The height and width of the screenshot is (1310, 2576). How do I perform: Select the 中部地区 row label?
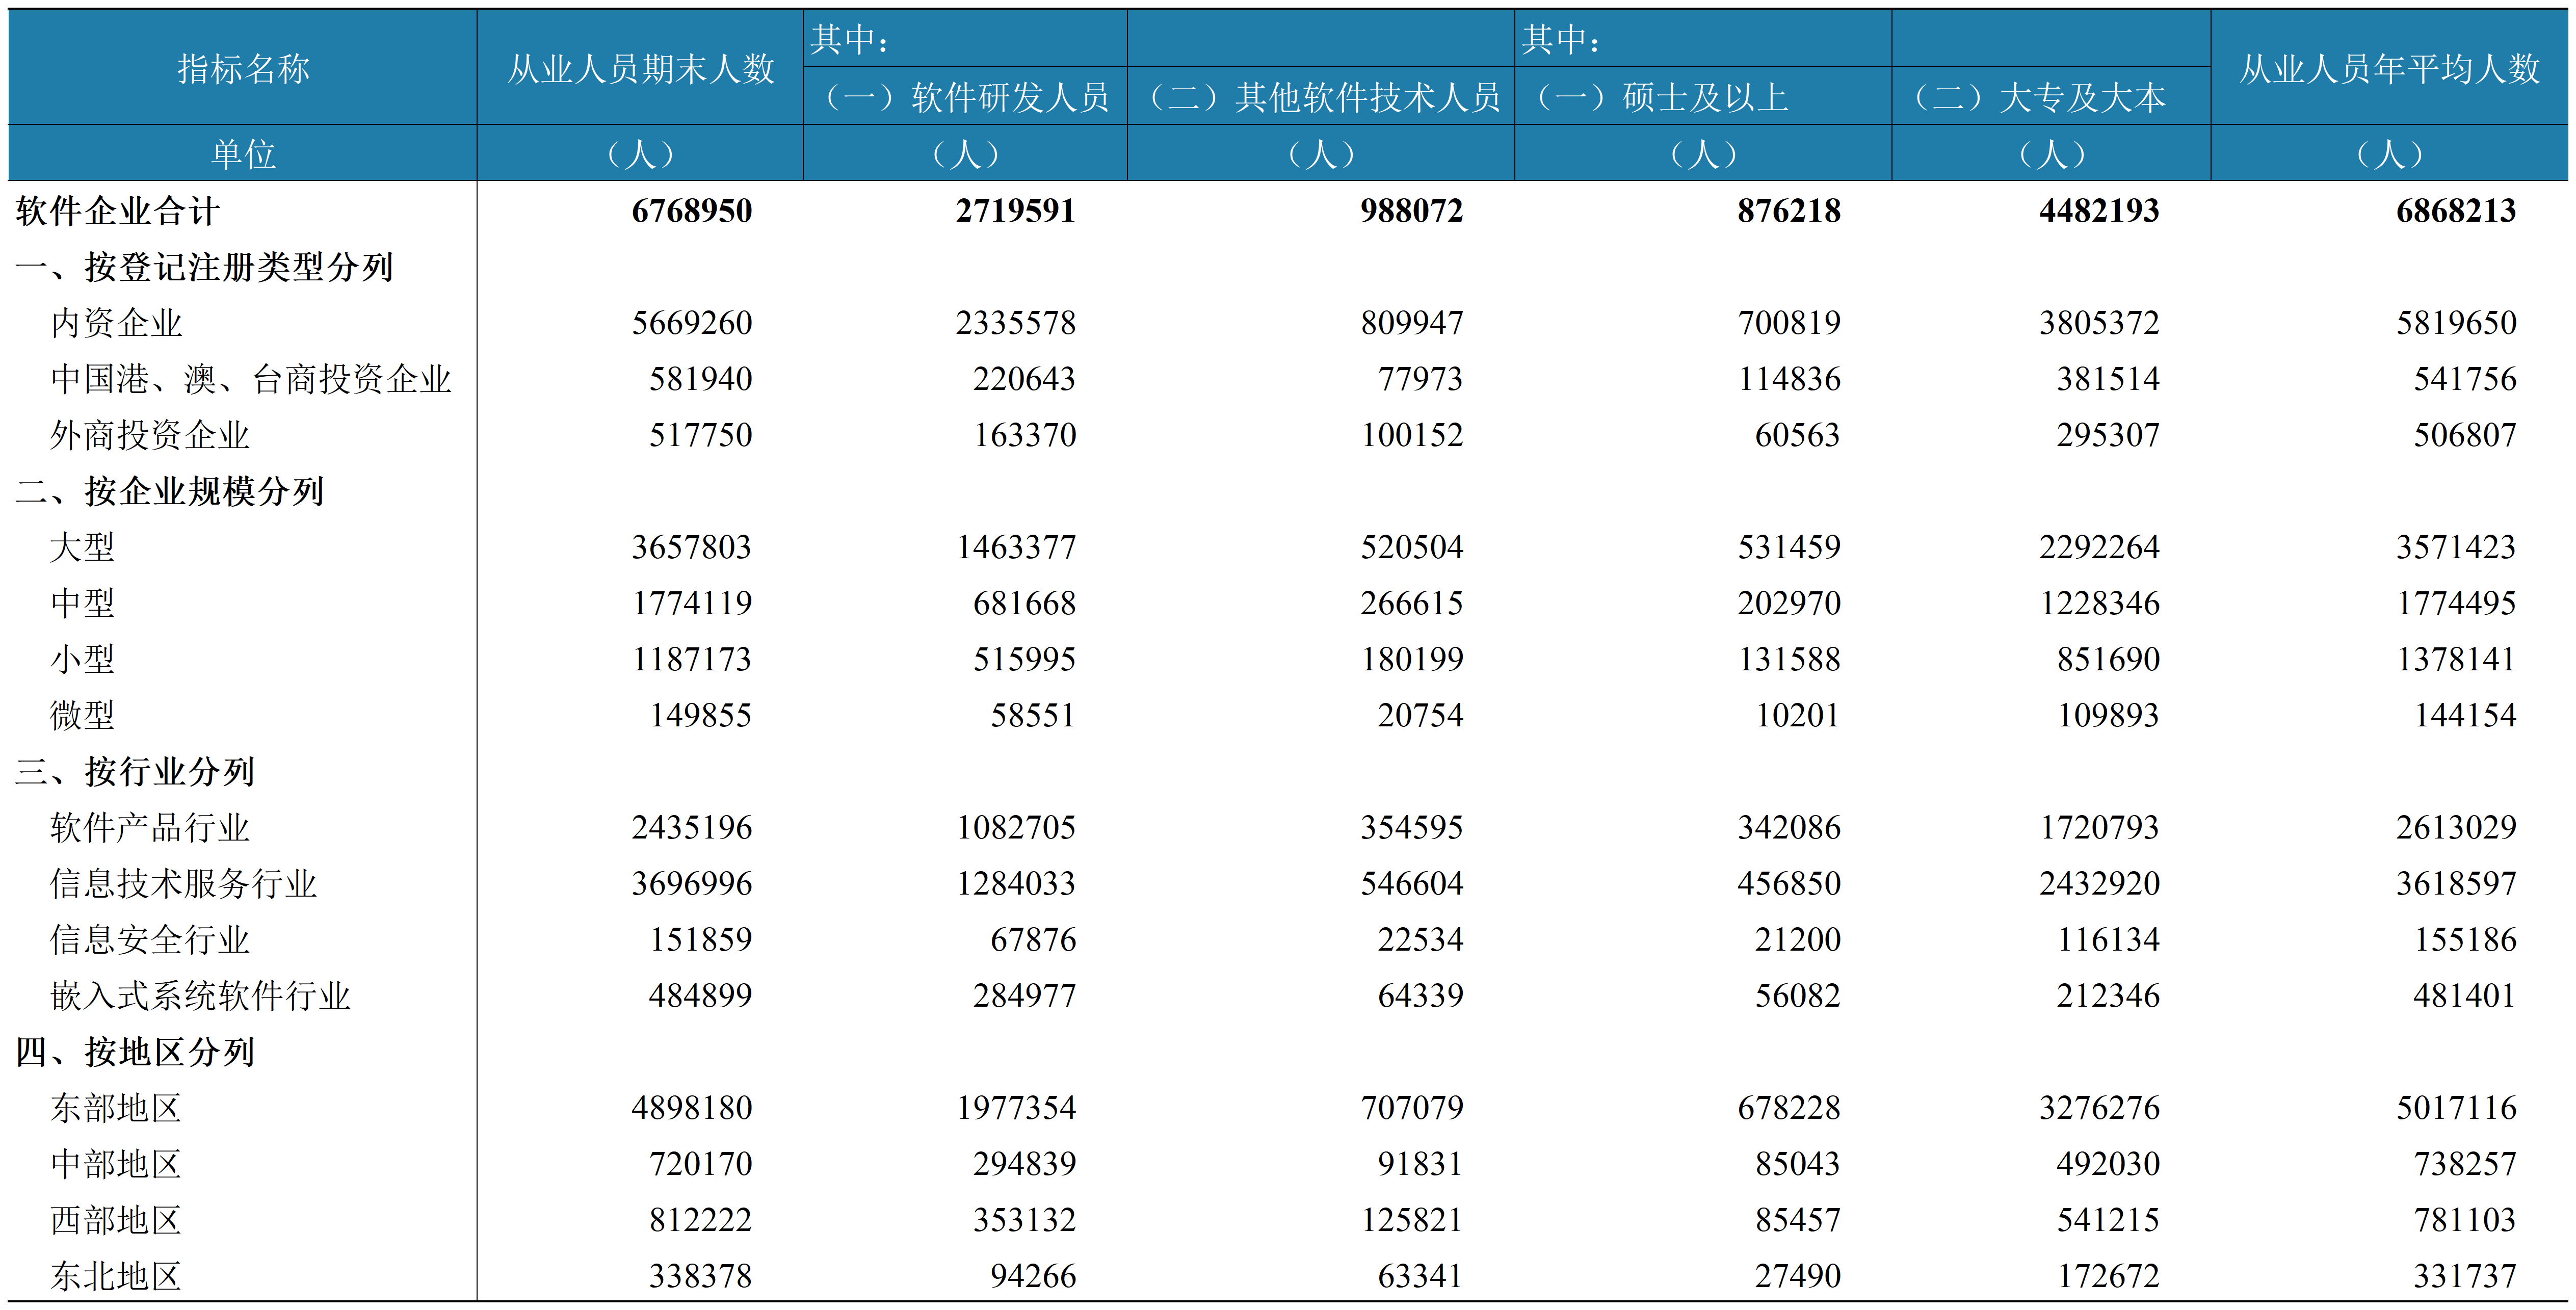(x=116, y=1163)
